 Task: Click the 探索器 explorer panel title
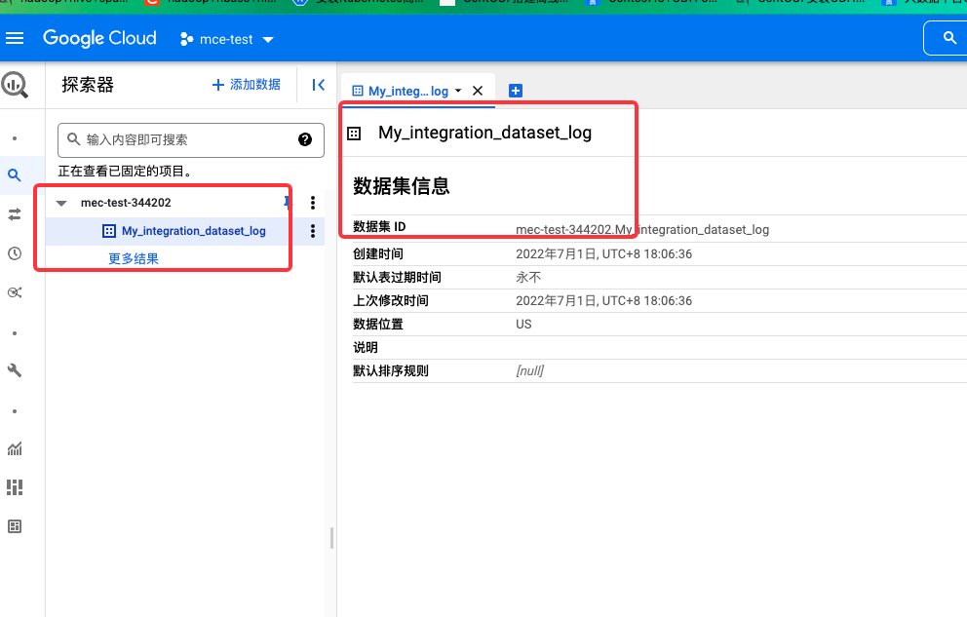pos(88,85)
